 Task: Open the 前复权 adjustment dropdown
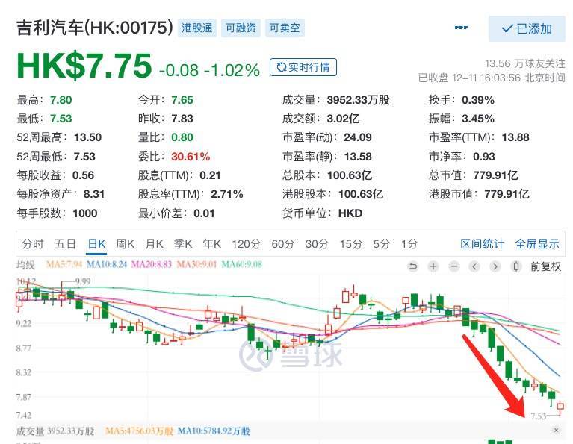(x=545, y=266)
